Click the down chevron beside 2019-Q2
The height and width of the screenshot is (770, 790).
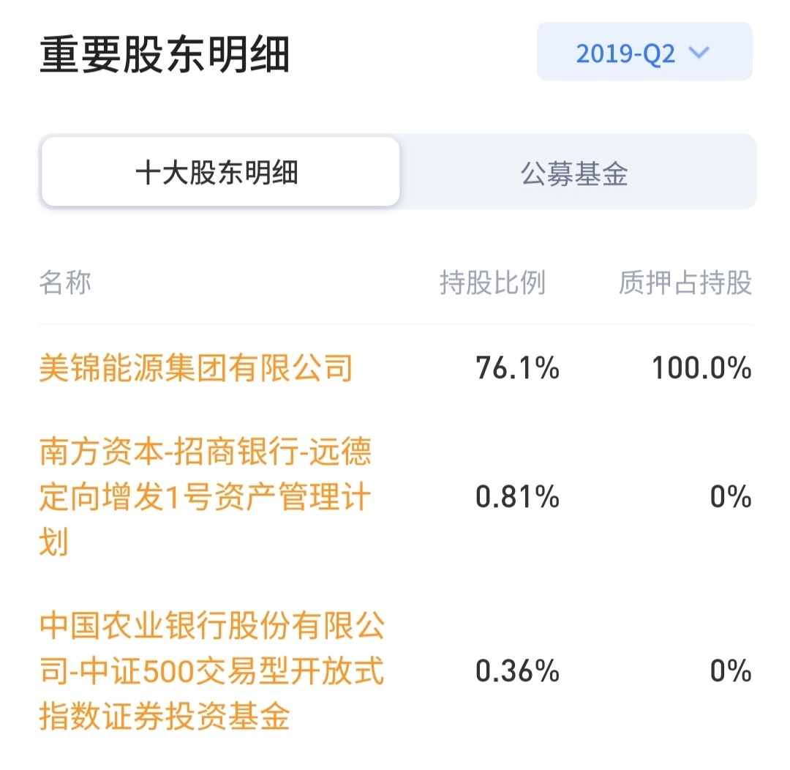click(x=699, y=53)
